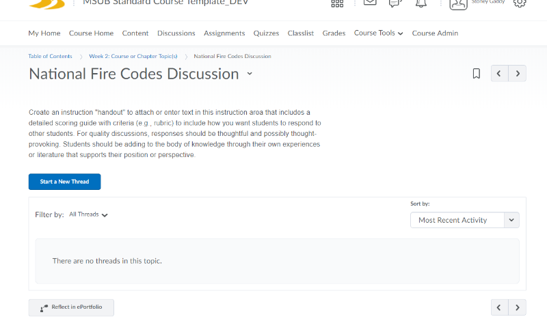Open the update alerts bell icon
The height and width of the screenshot is (319, 547).
(421, 3)
